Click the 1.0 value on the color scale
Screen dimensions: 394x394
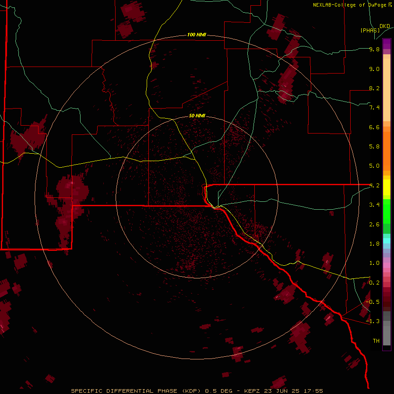(x=374, y=263)
